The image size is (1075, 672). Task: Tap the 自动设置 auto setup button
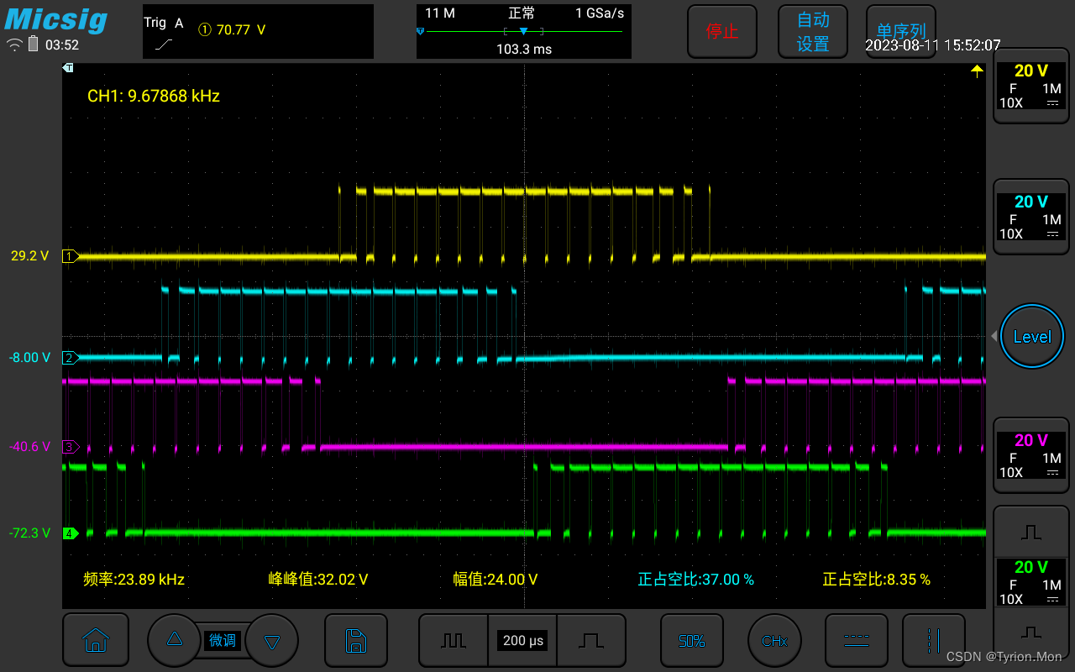pyautogui.click(x=813, y=31)
